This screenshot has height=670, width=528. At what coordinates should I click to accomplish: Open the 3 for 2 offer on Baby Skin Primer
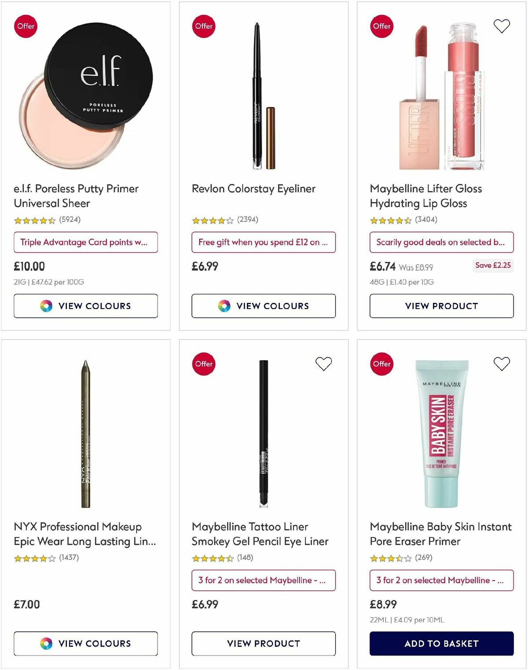(441, 580)
